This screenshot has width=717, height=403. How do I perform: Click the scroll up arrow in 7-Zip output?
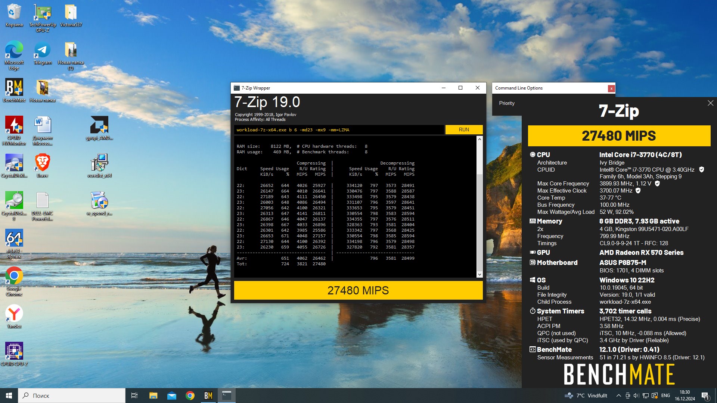pos(479,139)
